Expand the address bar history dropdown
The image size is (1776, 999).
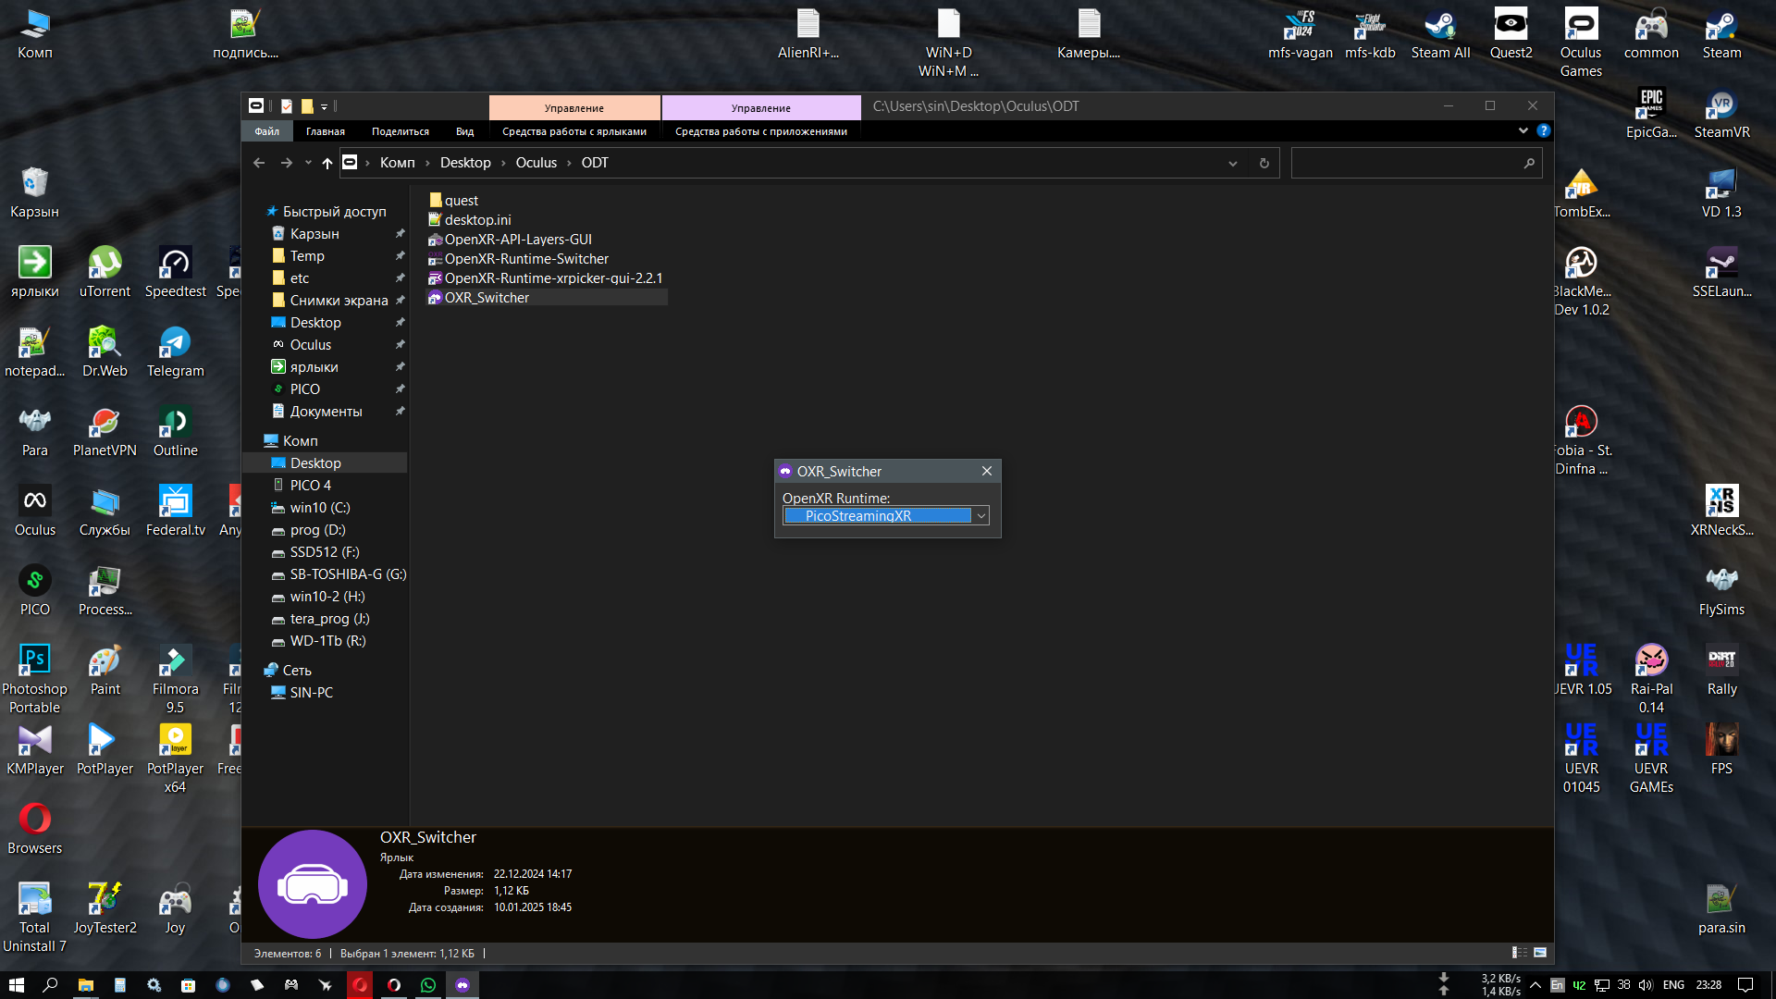click(1232, 164)
